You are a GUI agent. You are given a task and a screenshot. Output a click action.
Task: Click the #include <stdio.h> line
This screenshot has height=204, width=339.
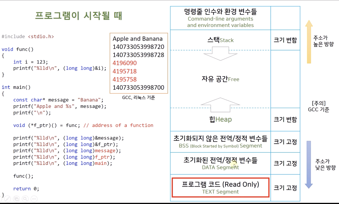pyautogui.click(x=28, y=37)
